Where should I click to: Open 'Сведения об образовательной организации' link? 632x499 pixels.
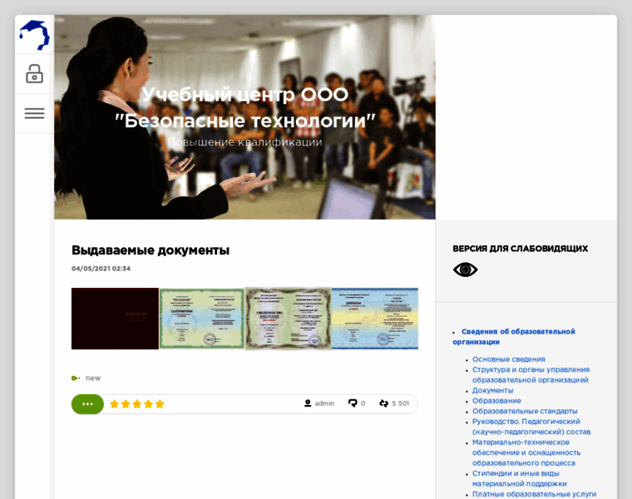[514, 337]
